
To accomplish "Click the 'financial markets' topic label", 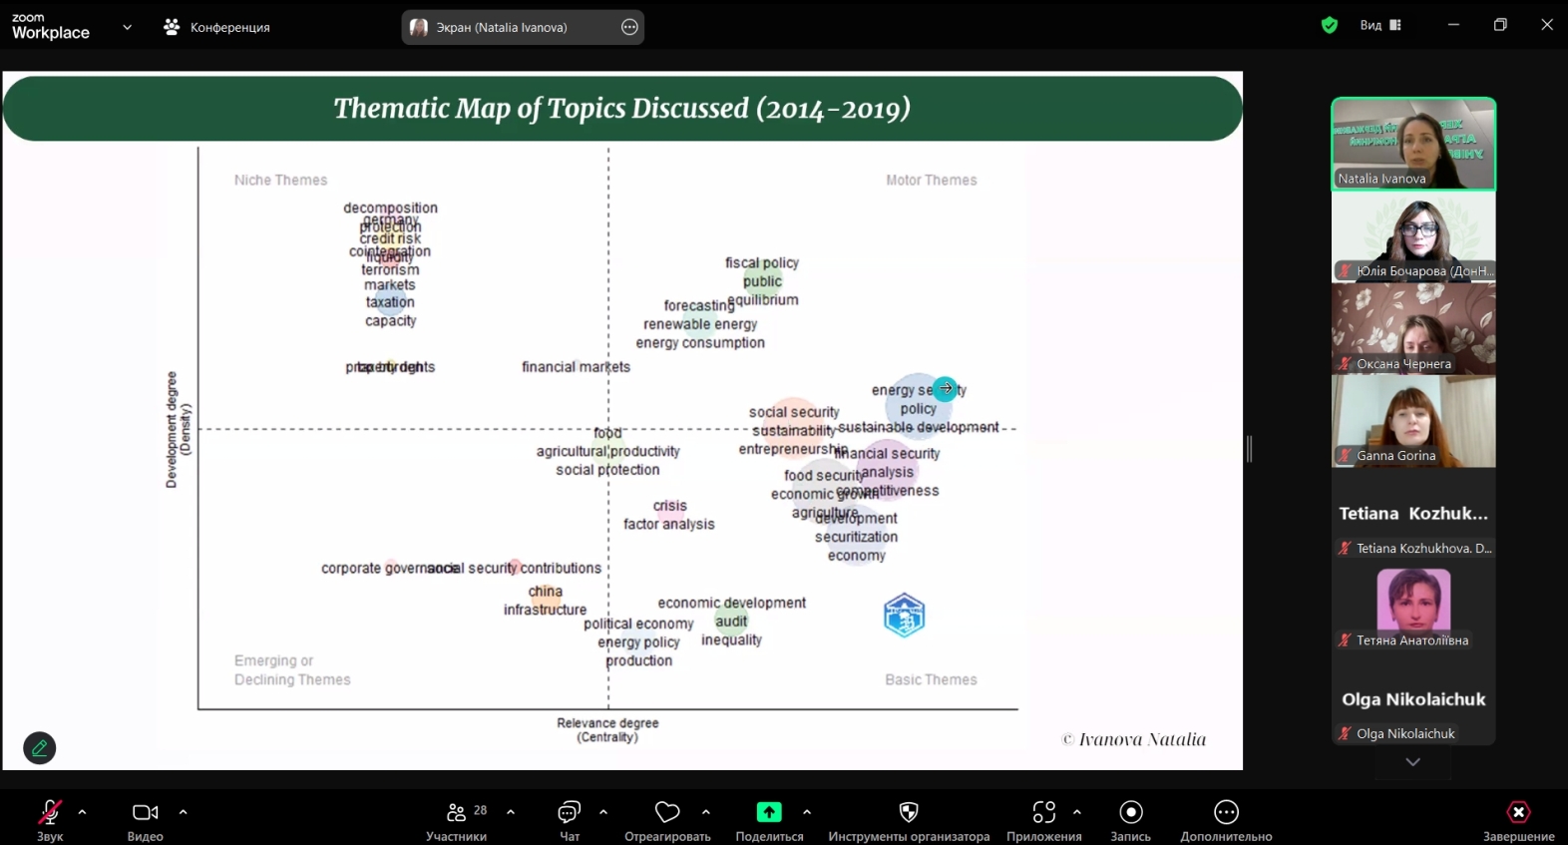I will pyautogui.click(x=576, y=366).
